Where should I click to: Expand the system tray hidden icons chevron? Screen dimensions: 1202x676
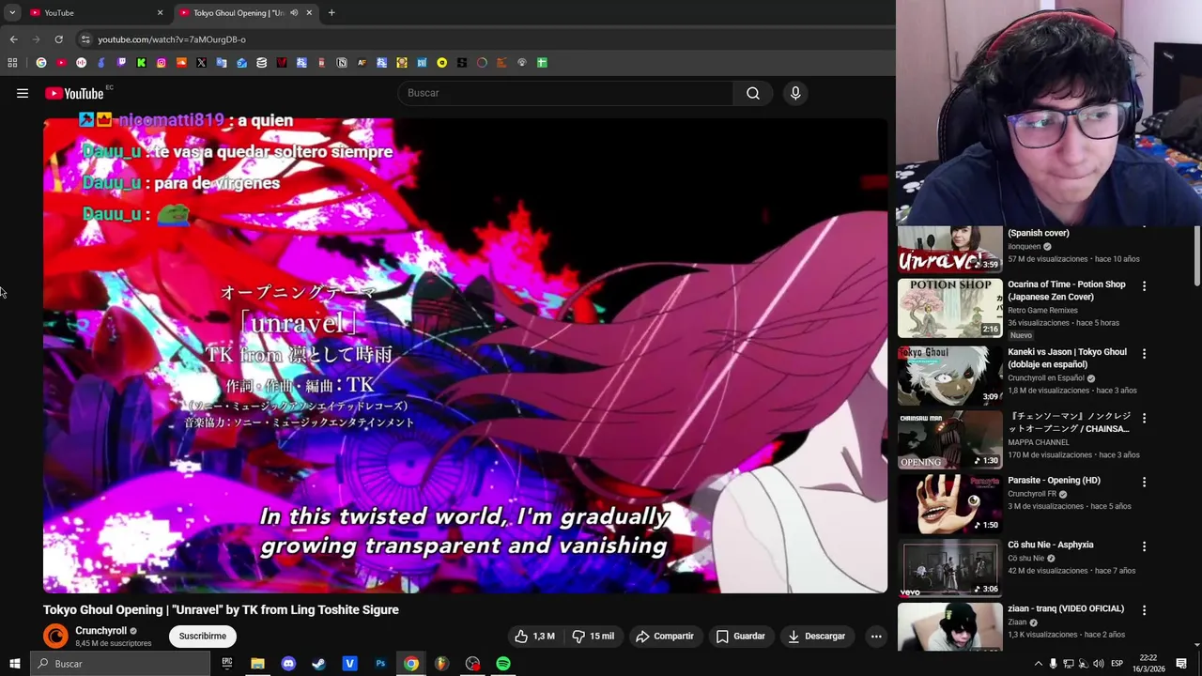pyautogui.click(x=1038, y=664)
